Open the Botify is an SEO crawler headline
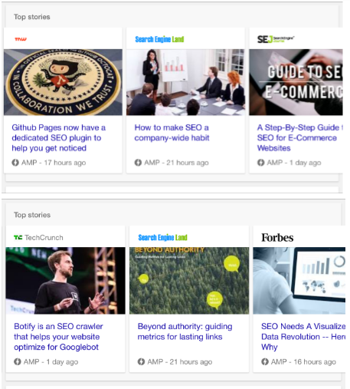This screenshot has height=389, width=350. pos(58,337)
